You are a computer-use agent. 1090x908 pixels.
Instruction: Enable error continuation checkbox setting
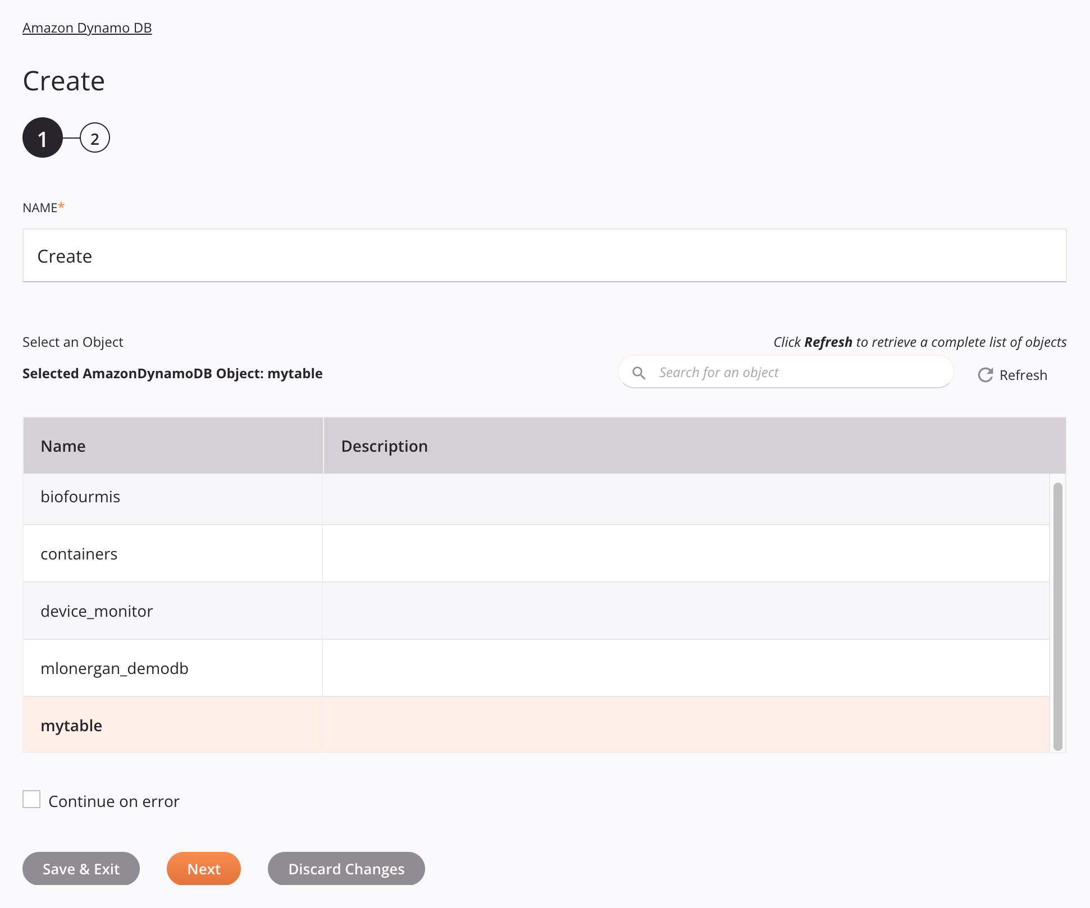click(31, 800)
